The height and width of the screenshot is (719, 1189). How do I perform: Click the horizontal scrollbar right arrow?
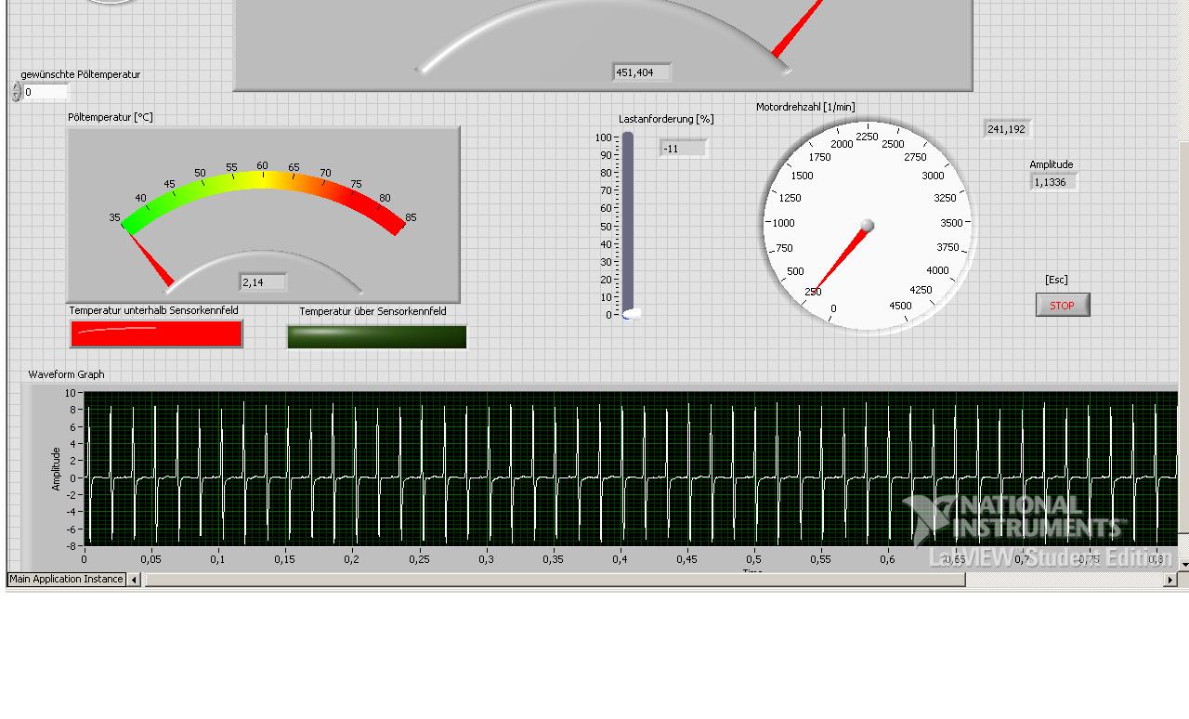(1170, 580)
